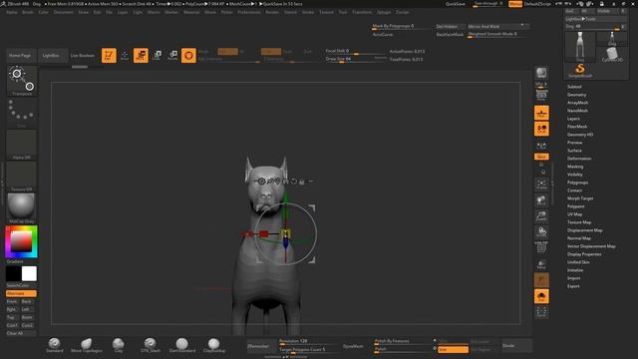The image size is (638, 359).
Task: Toggle Local symmetry button
Action: click(541, 129)
